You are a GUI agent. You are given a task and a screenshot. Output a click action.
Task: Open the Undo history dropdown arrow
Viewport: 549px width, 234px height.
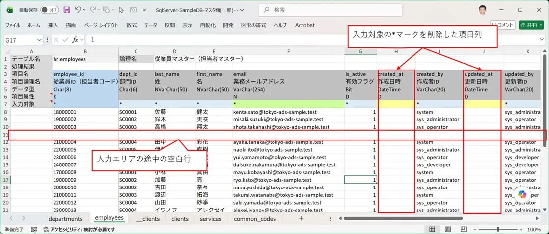(85, 10)
